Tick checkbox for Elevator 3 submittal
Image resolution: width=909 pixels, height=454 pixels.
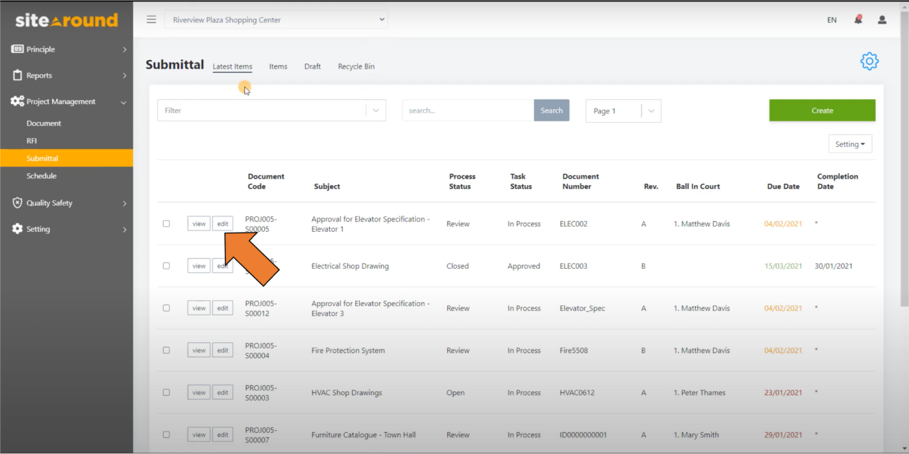pos(166,308)
